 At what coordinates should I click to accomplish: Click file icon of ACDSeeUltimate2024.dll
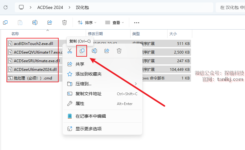point(10,69)
